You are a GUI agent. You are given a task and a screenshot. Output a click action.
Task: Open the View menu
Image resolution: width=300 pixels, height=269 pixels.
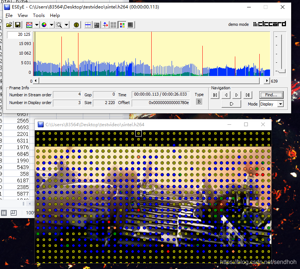pyautogui.click(x=23, y=15)
